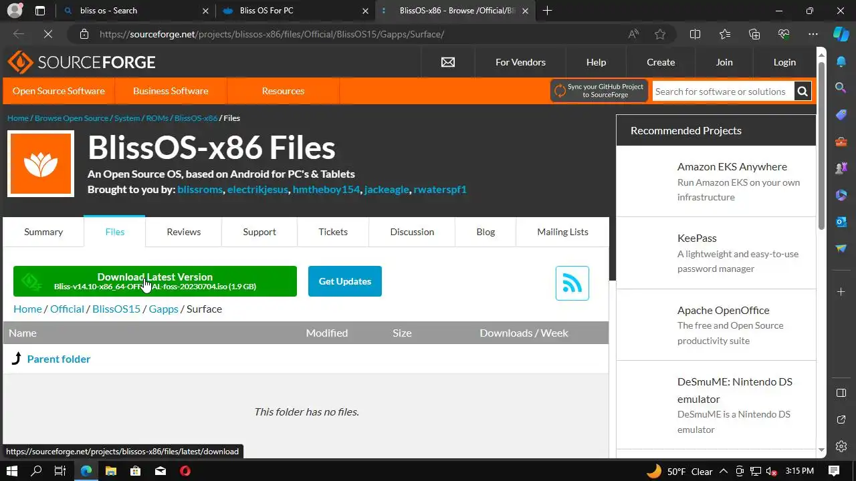The width and height of the screenshot is (856, 481).
Task: Open Edge sidebar notifications bell
Action: (841, 61)
